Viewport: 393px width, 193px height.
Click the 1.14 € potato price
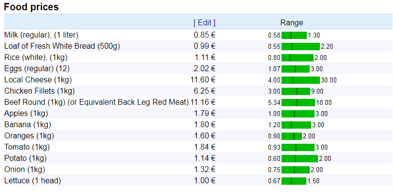click(x=205, y=158)
